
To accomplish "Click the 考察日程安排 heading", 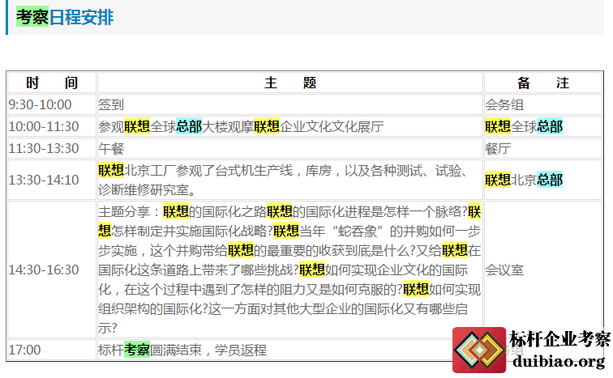I will click(x=65, y=17).
